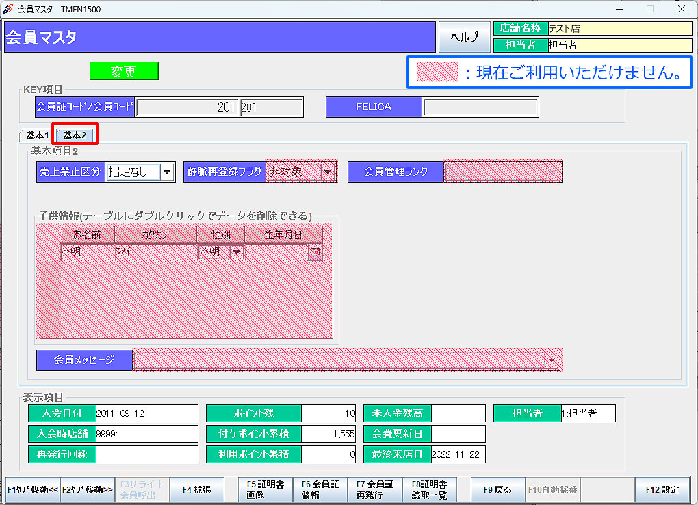
Task: Open the 売上禁止区分 dropdown
Action: point(167,172)
